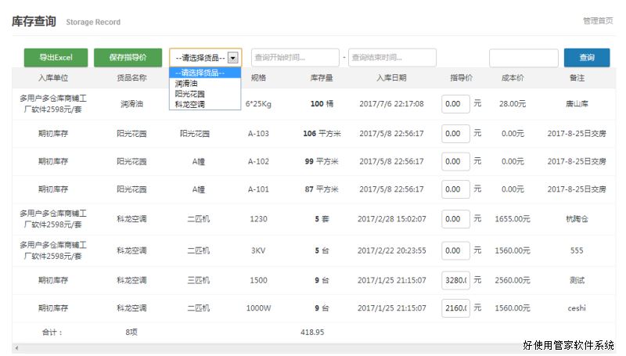Click the horizontal scrollbar left arrow
Image resolution: width=626 pixels, height=356 pixels.
15,347
